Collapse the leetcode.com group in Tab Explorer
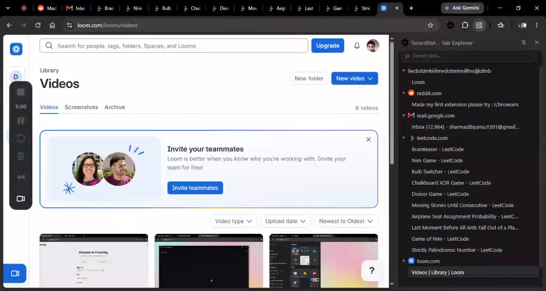 pos(404,138)
